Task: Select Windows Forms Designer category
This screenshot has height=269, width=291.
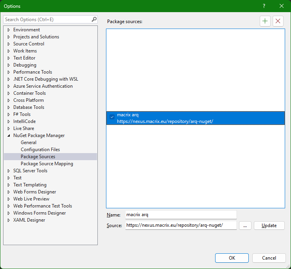Action: [40, 213]
